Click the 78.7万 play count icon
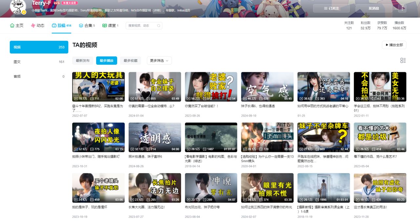Viewport: 420px width, 221px height. (76, 99)
